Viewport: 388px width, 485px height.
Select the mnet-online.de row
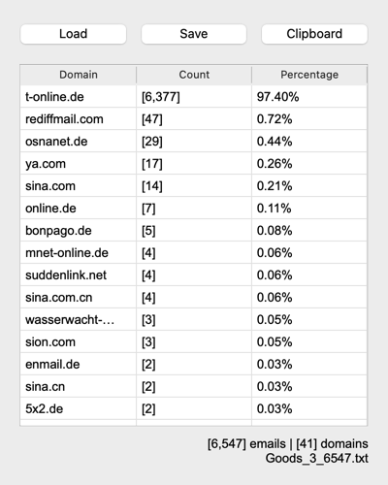[x=194, y=253]
